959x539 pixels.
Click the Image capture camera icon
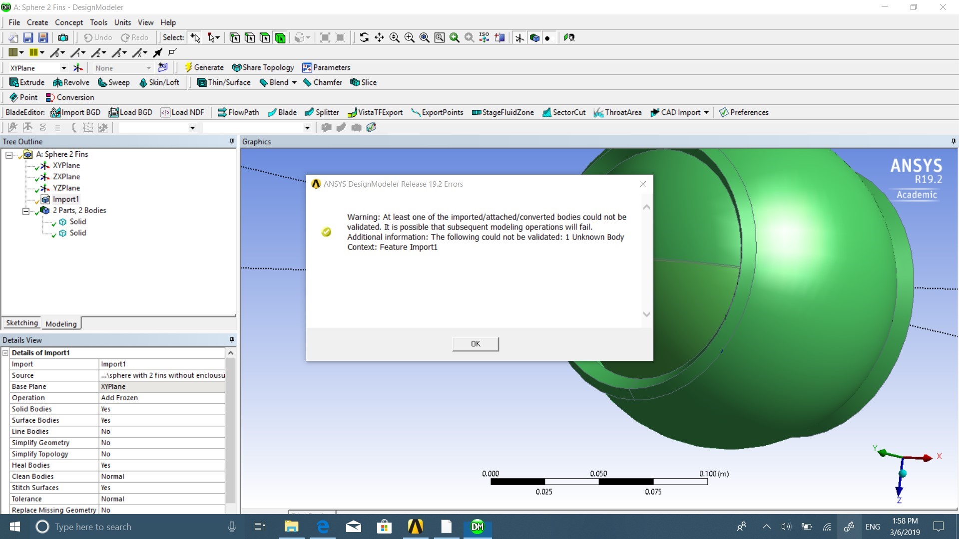(x=63, y=37)
